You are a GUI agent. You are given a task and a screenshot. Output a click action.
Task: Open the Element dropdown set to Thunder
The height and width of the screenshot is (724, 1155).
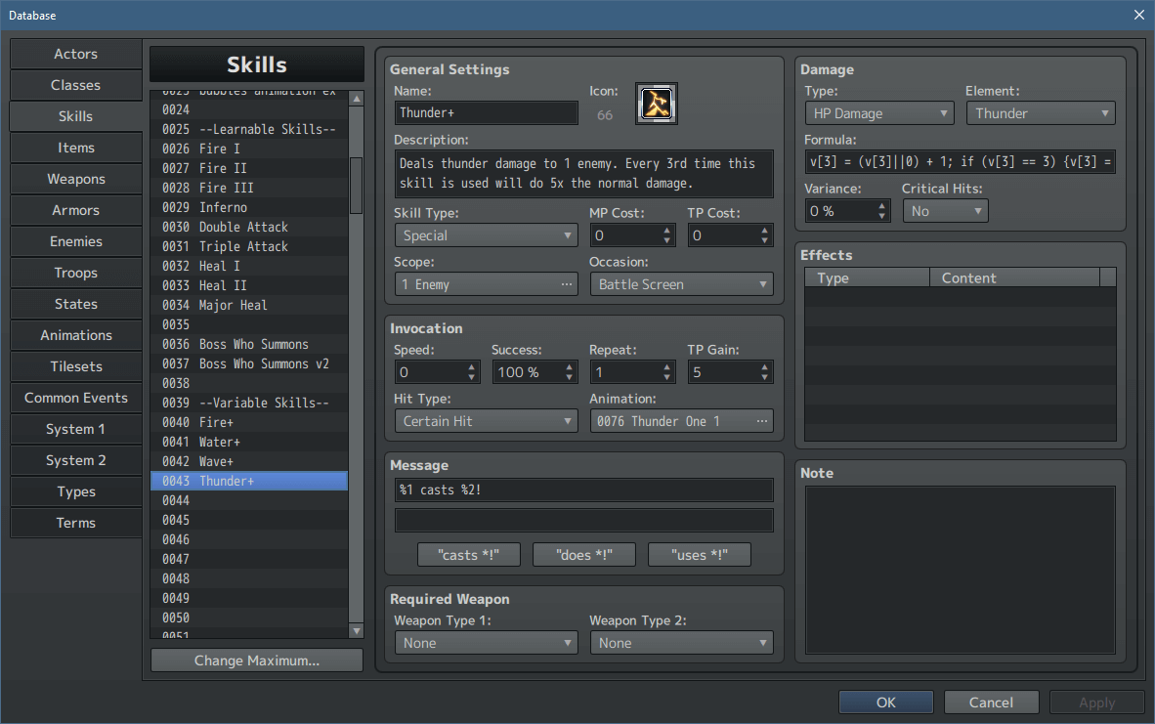(1040, 112)
